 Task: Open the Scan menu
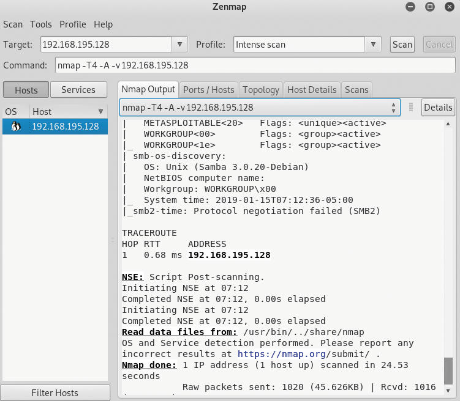pyautogui.click(x=13, y=24)
